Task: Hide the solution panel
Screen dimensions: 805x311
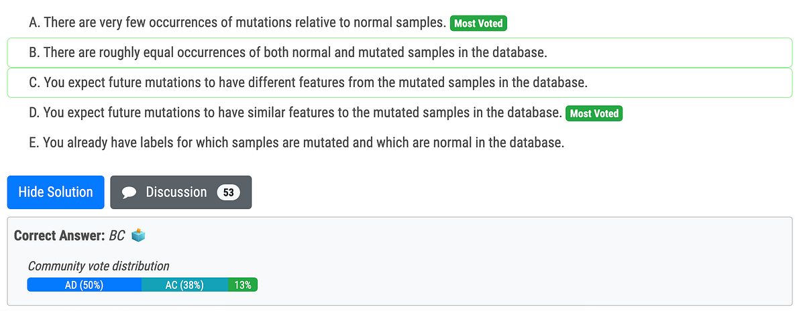Action: (56, 192)
